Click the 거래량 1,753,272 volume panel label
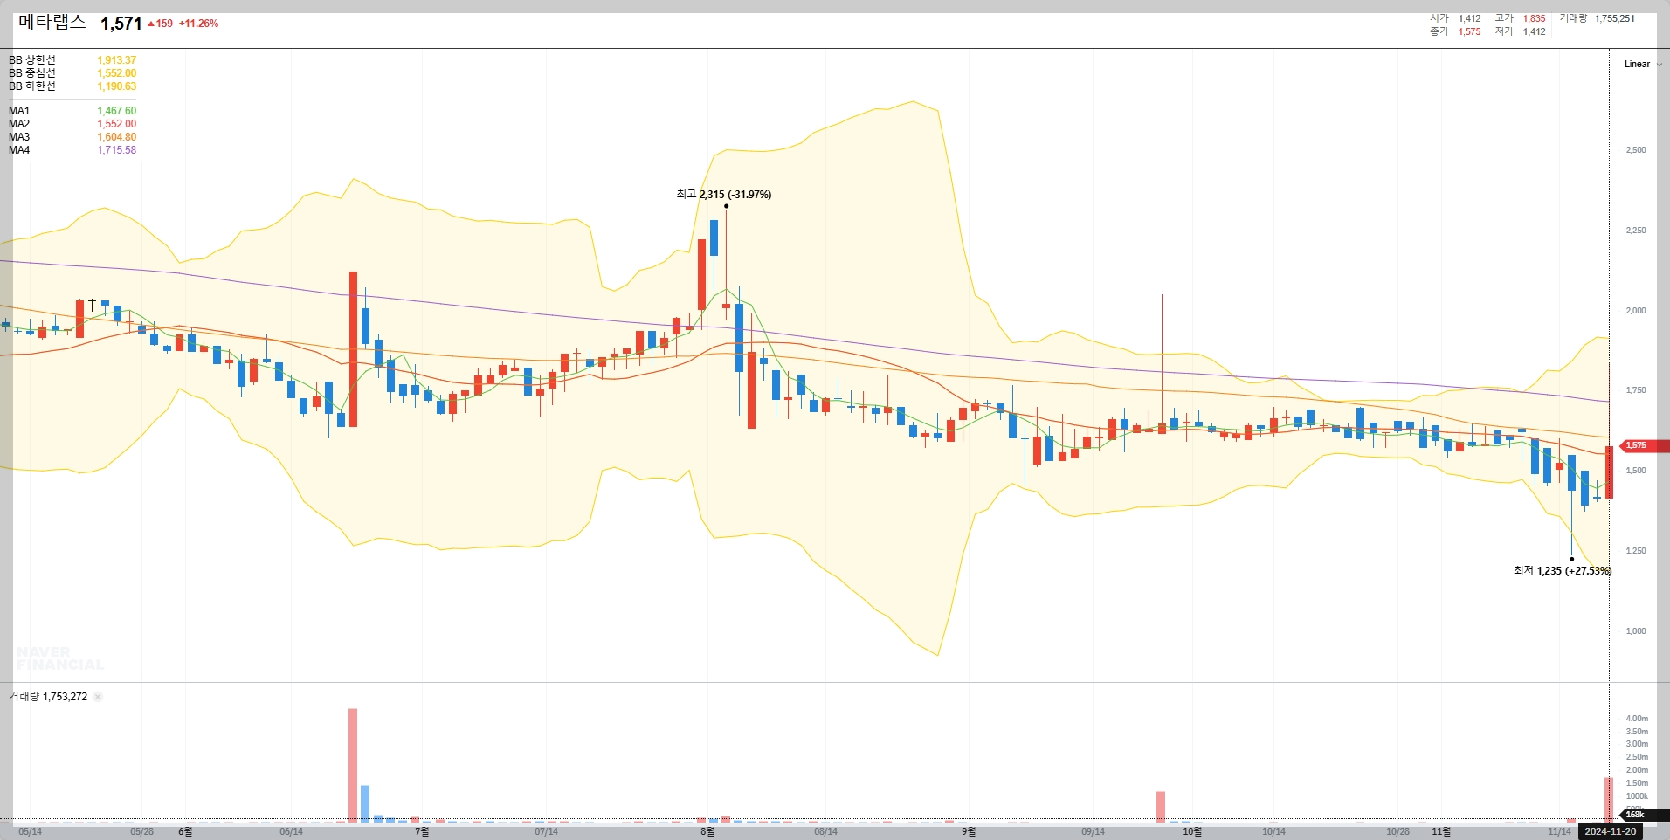 point(48,697)
